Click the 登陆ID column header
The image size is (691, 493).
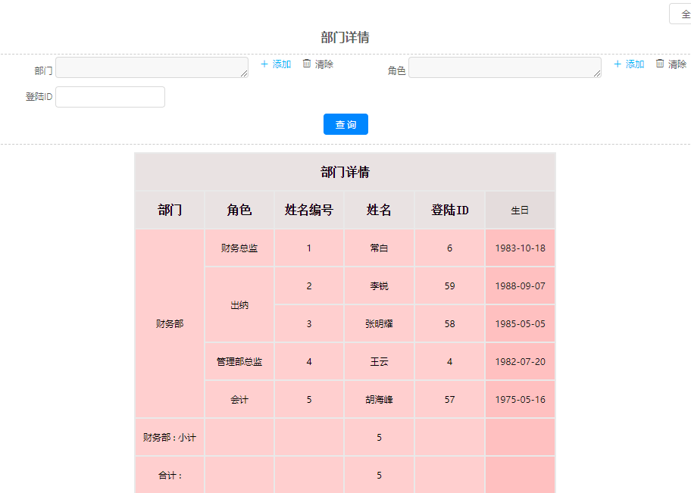(x=449, y=210)
